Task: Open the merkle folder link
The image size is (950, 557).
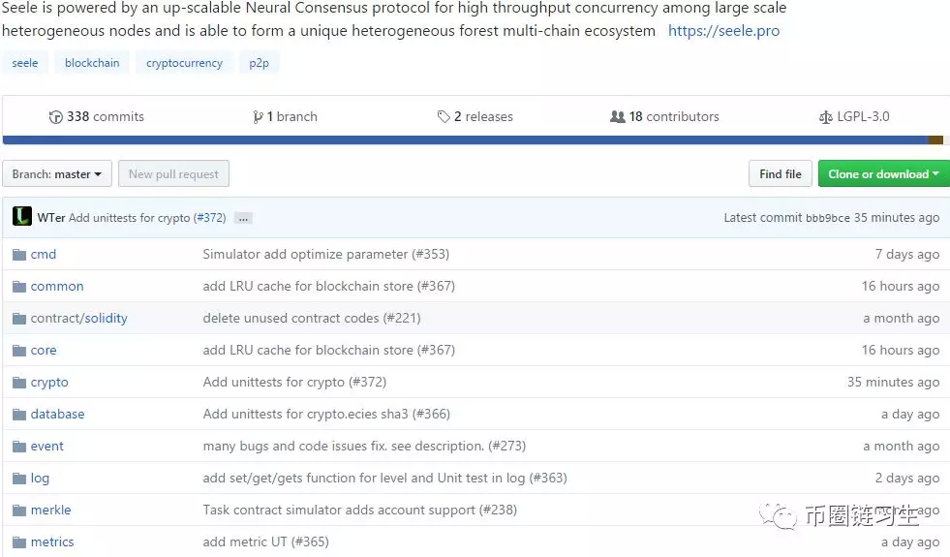Action: pyautogui.click(x=51, y=511)
